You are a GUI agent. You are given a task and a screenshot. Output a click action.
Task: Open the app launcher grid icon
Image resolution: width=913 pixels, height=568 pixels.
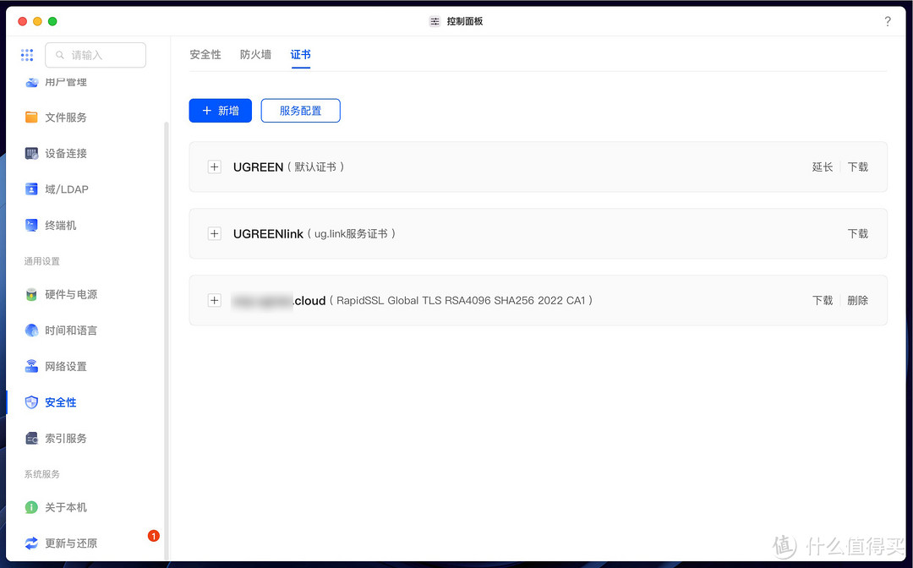27,54
